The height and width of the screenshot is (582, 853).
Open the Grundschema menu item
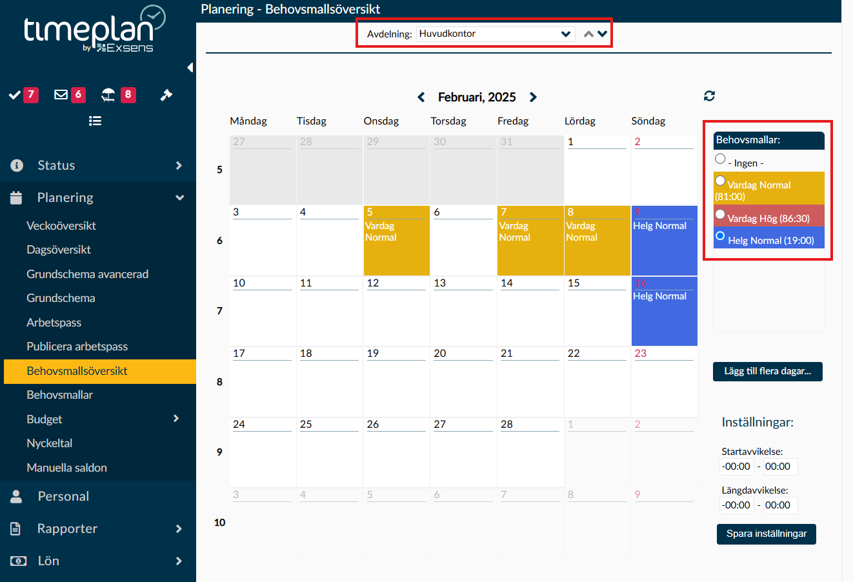point(61,298)
